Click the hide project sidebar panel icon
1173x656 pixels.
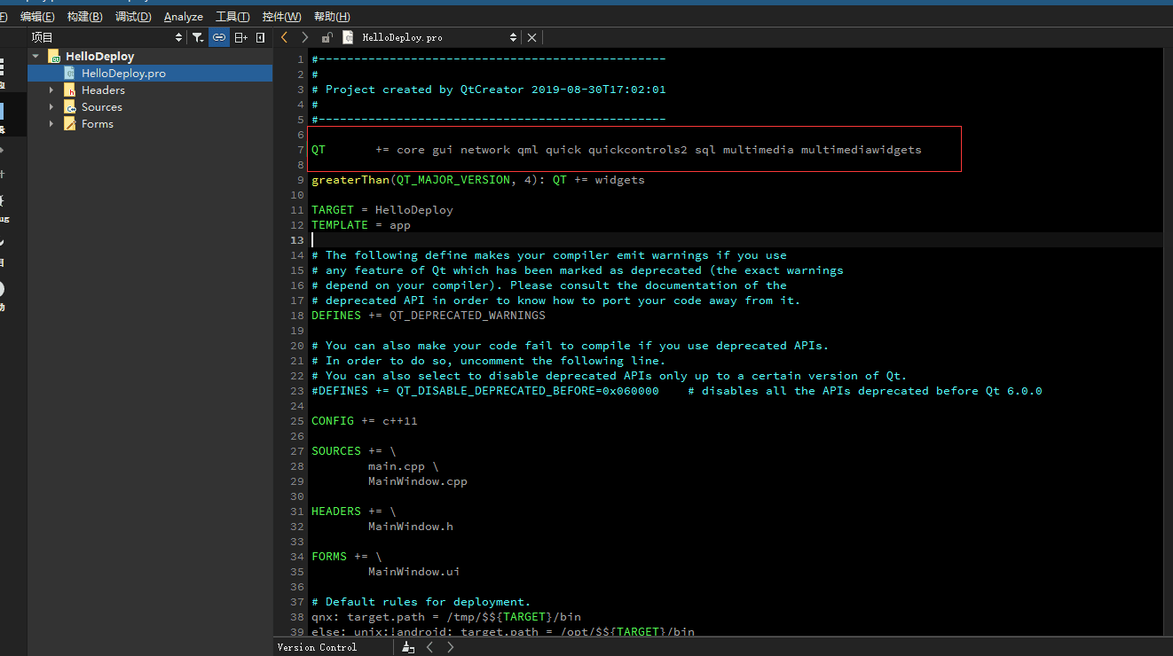point(260,37)
